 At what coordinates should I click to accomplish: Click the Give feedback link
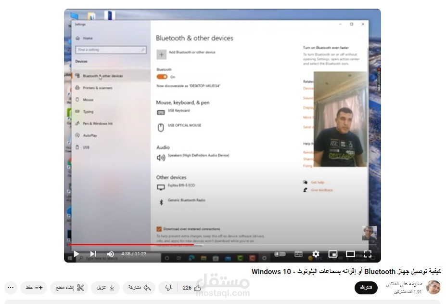tap(322, 190)
